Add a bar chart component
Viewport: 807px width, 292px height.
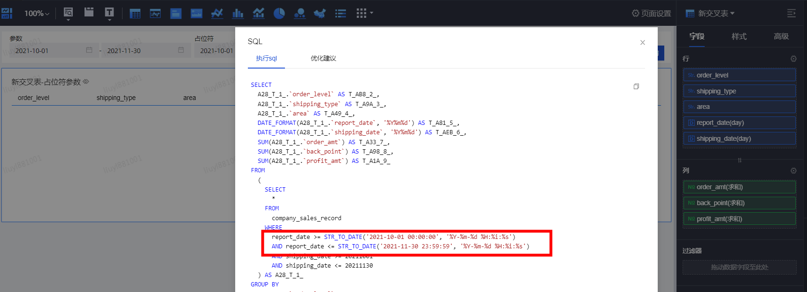pos(238,13)
